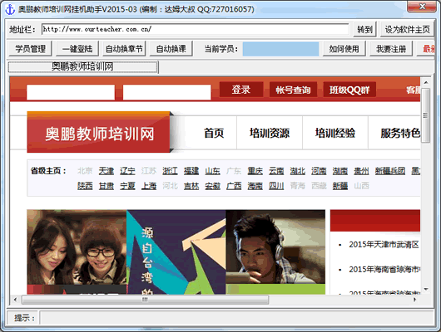441x332 pixels.
Task: Click horizontal scrollbar left arrow
Action: [15, 300]
